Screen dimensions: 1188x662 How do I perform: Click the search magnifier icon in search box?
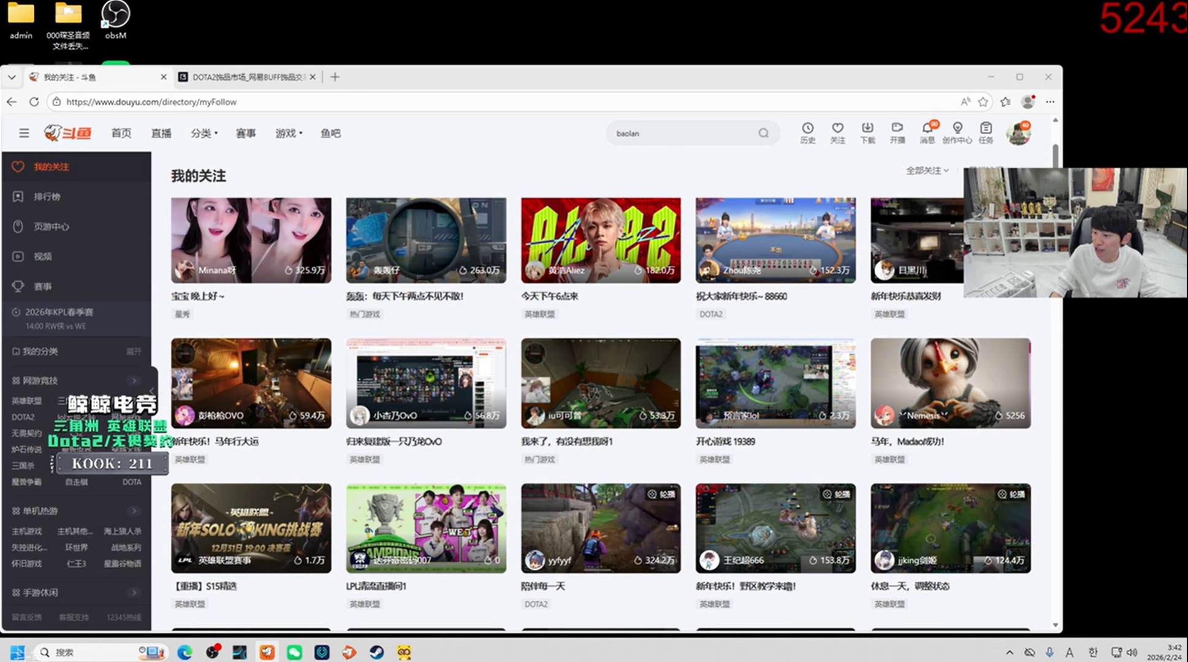[763, 133]
